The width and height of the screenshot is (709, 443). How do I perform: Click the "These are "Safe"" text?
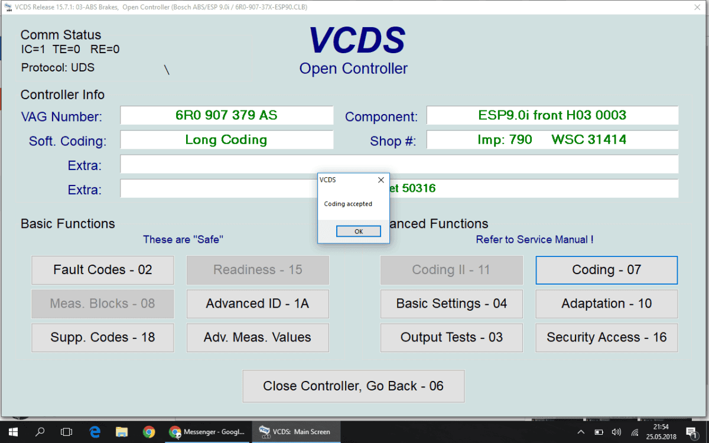point(183,239)
